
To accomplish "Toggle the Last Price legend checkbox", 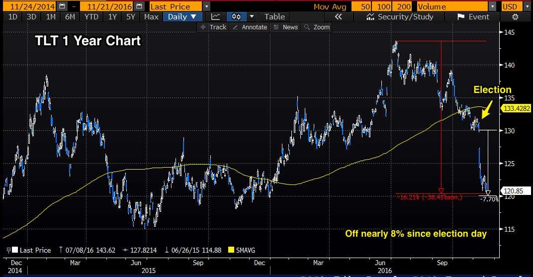I will 14,250.
